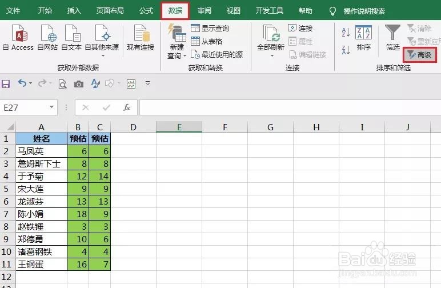Expand the 全部刷新 dropdown arrow

point(272,55)
